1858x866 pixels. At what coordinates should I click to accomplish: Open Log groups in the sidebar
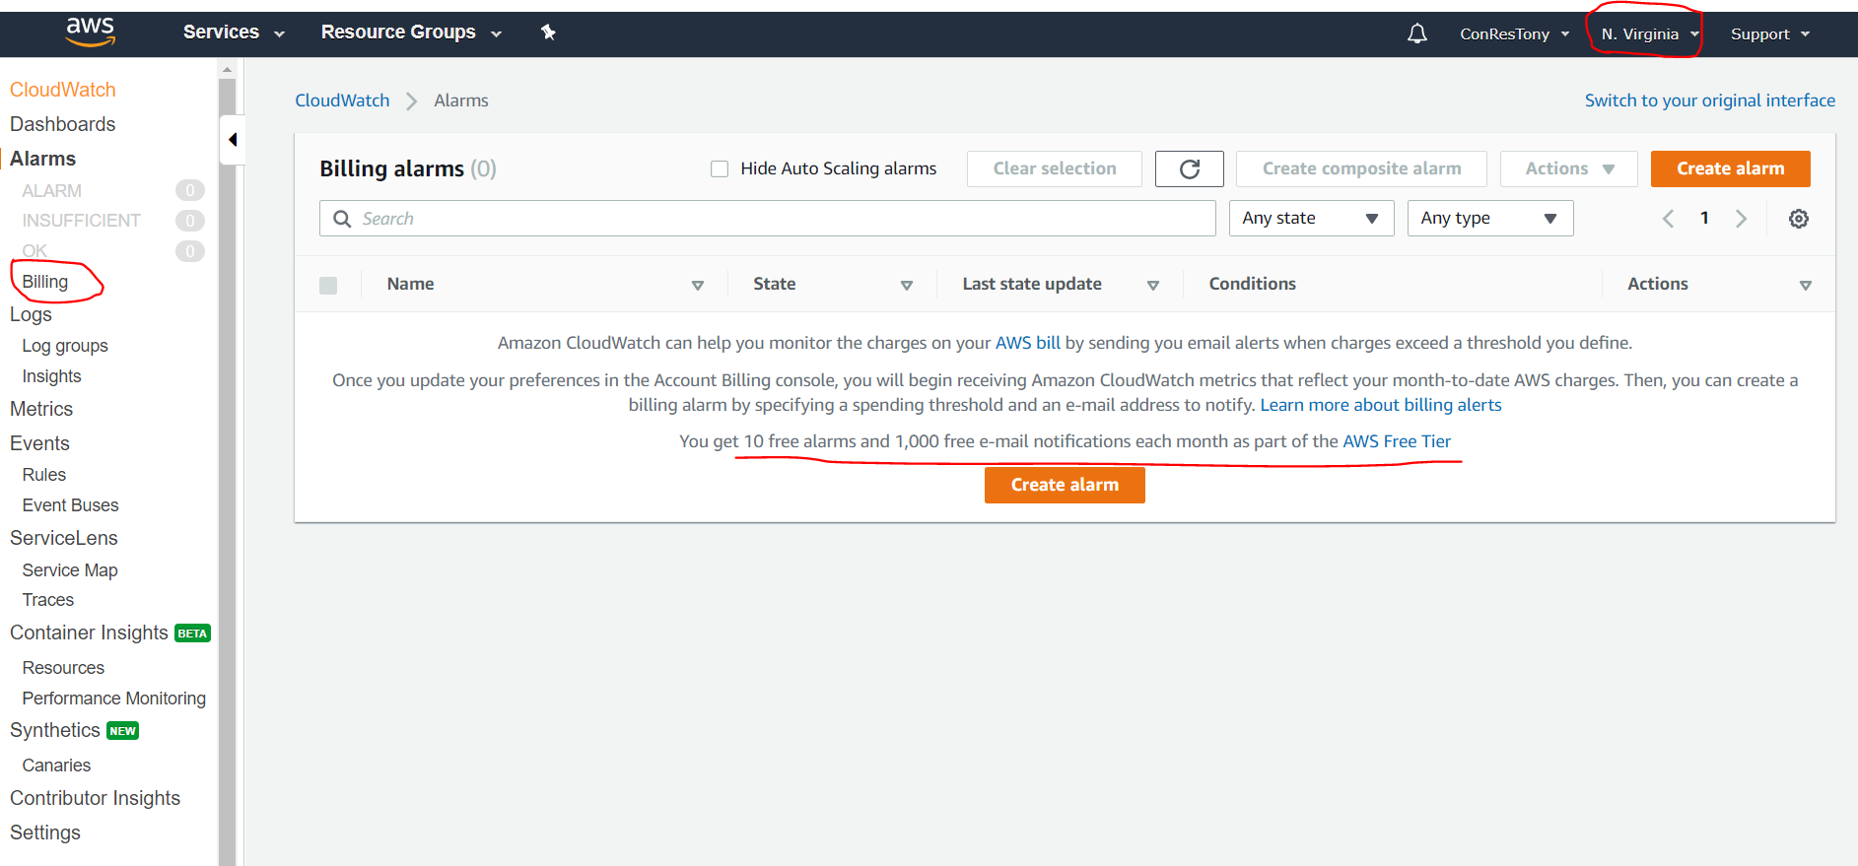tap(65, 346)
